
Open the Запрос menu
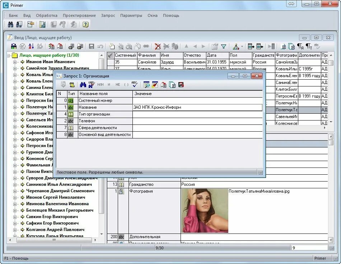(108, 15)
